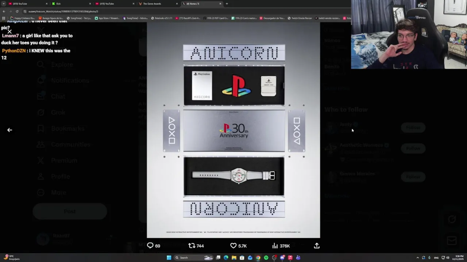
Task: Open SongTrivia2 - Test bookmark
Action: point(80,18)
